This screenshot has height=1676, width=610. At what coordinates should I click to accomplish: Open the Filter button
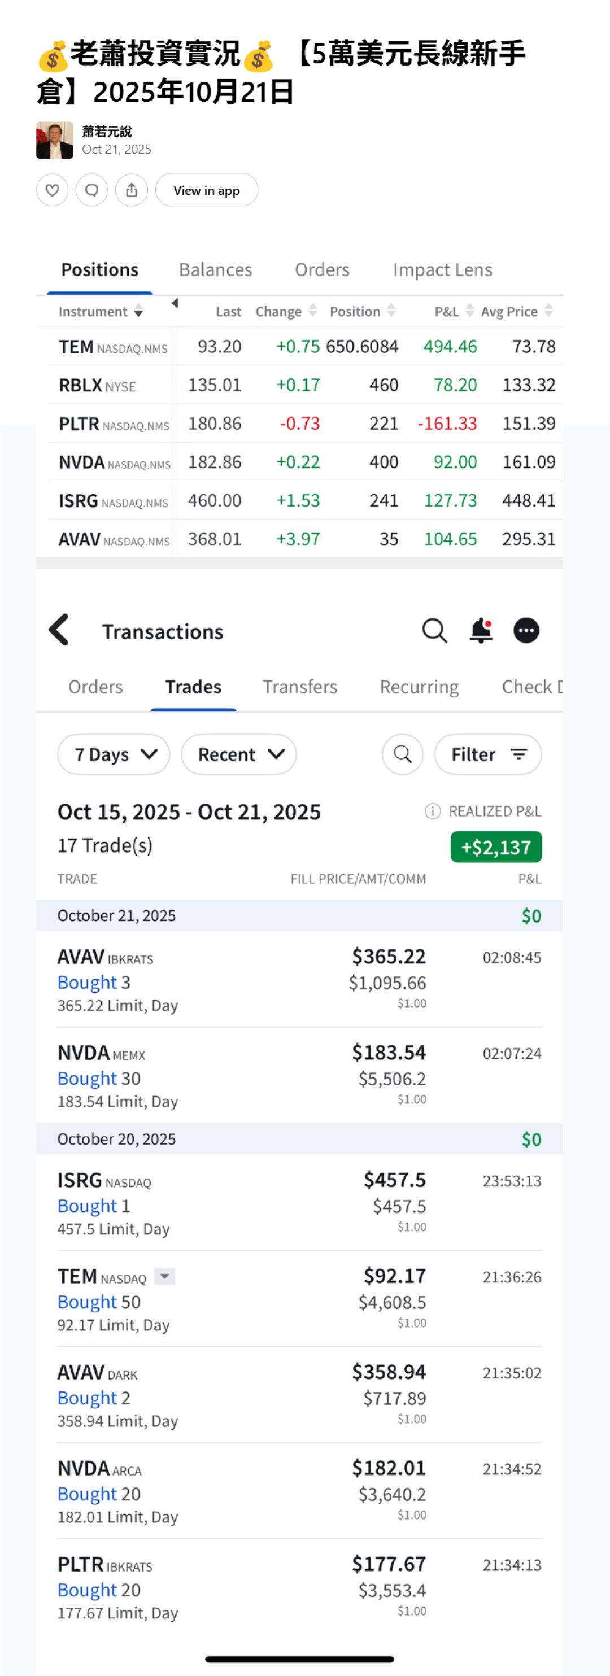point(487,754)
